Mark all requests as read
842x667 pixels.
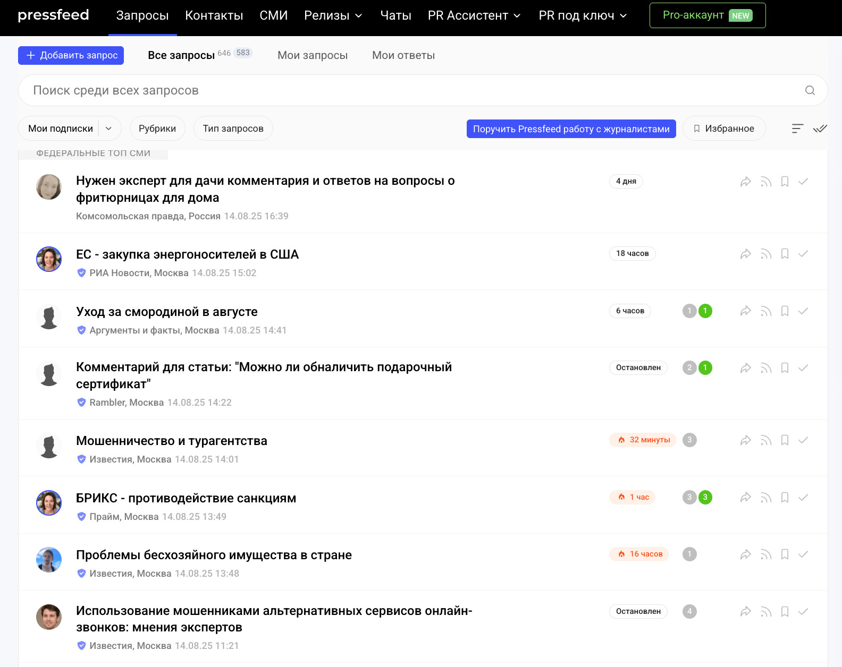coord(820,129)
